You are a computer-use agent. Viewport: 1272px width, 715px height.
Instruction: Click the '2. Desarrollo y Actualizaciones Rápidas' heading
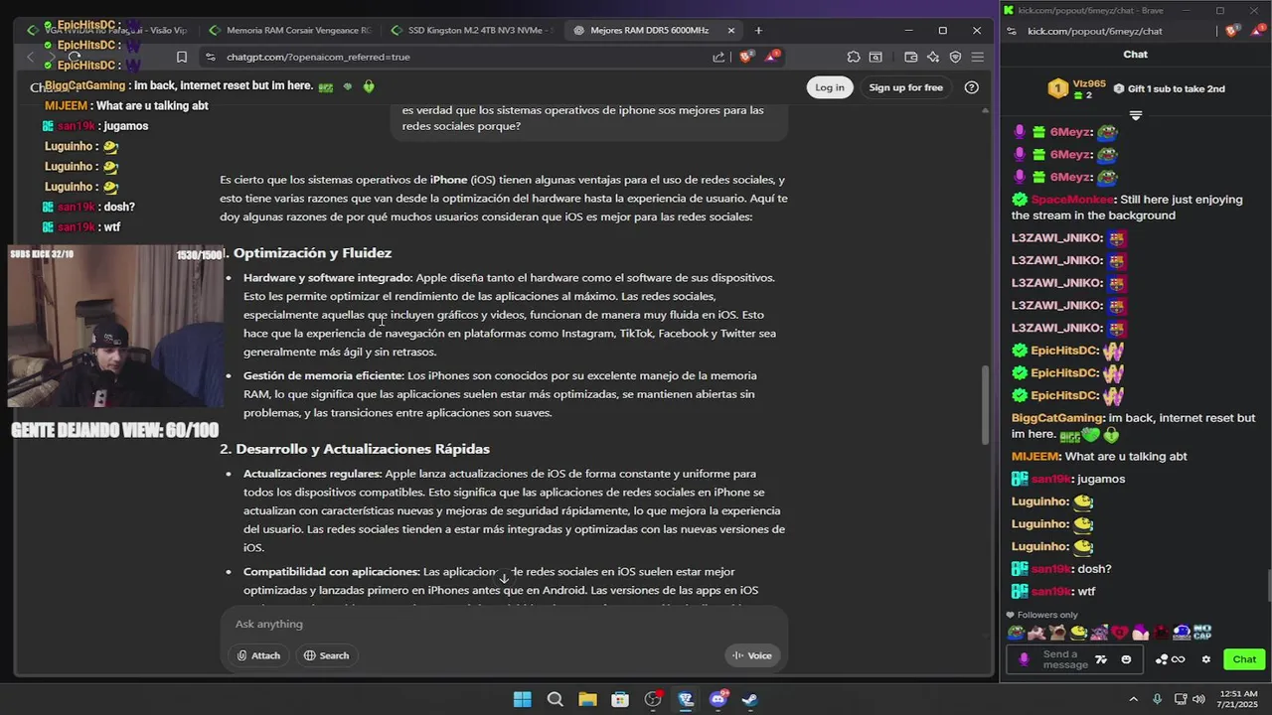point(355,449)
